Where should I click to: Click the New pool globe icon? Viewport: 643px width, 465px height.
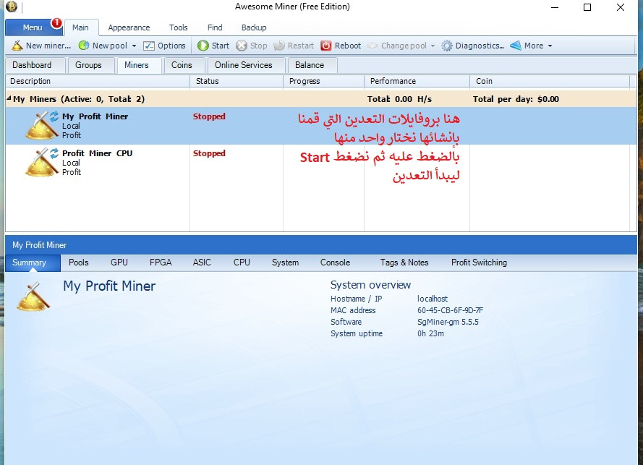tap(84, 45)
